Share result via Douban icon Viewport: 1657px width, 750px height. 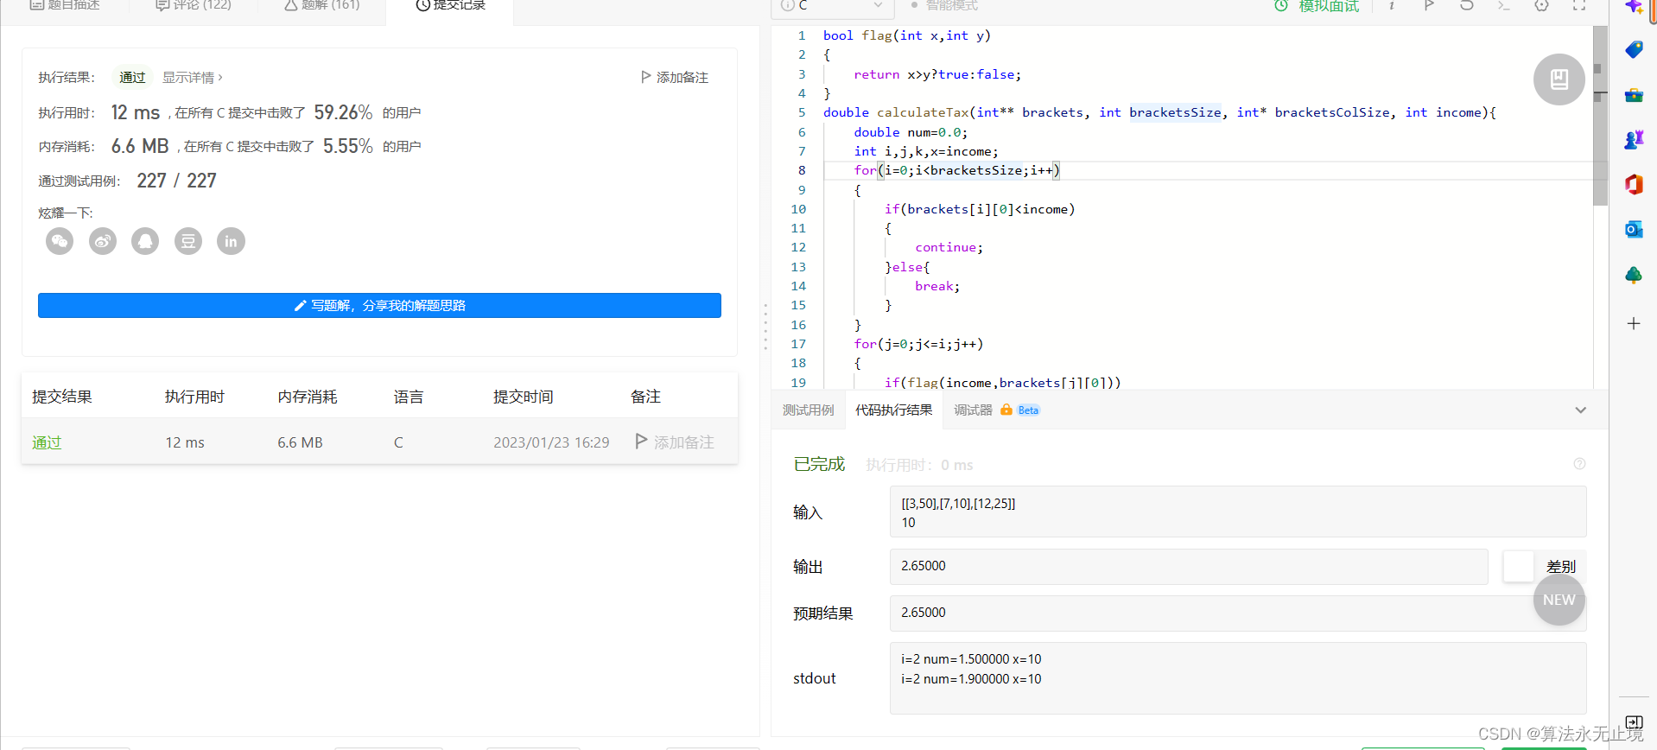click(188, 241)
